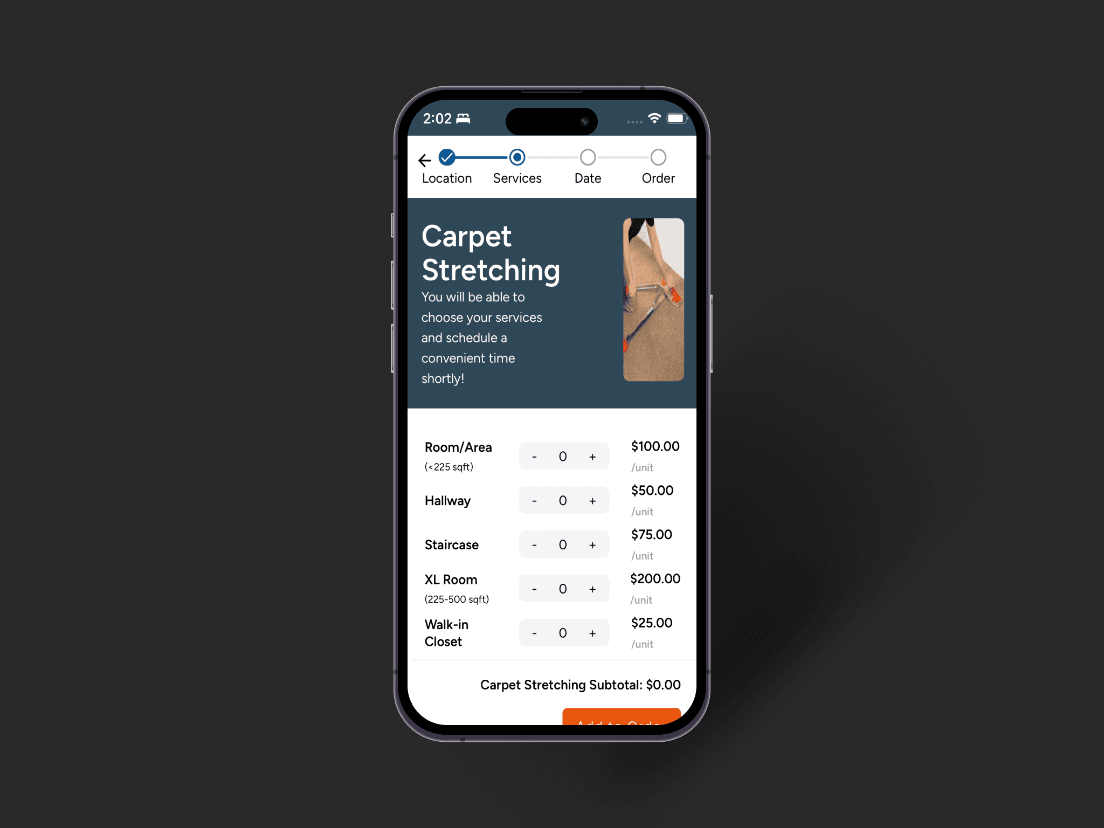
Task: Tap the quantity input field for Hallway
Action: click(x=563, y=499)
